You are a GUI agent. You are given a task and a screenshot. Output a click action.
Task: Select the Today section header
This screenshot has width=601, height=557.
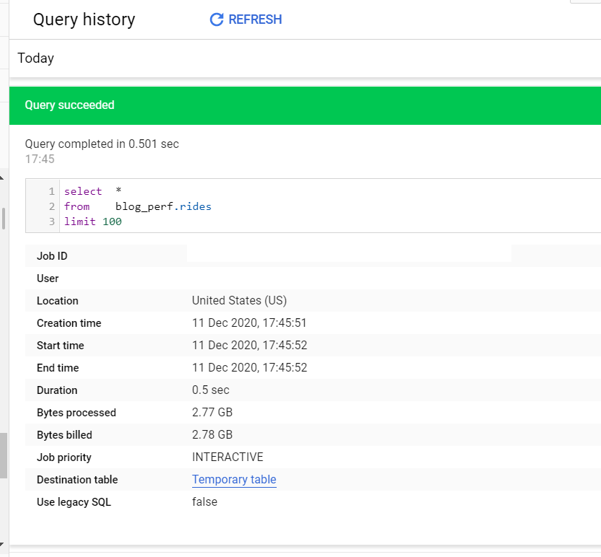click(36, 58)
